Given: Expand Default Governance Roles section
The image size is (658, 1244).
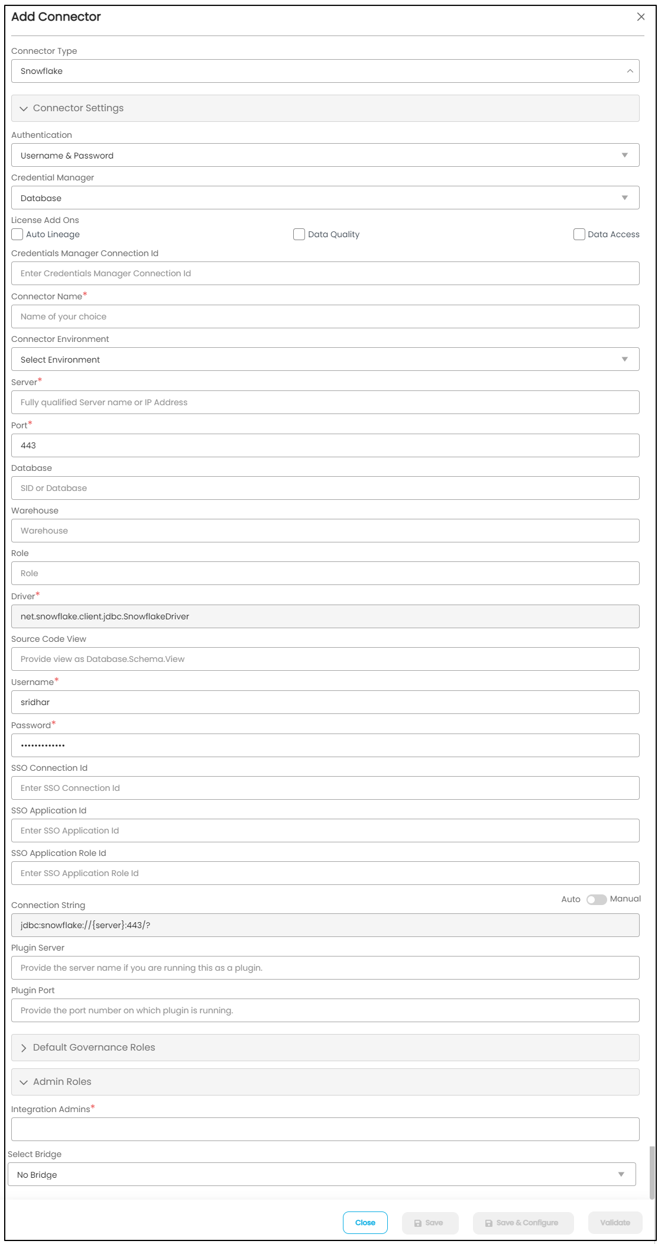Looking at the screenshot, I should pyautogui.click(x=24, y=1048).
